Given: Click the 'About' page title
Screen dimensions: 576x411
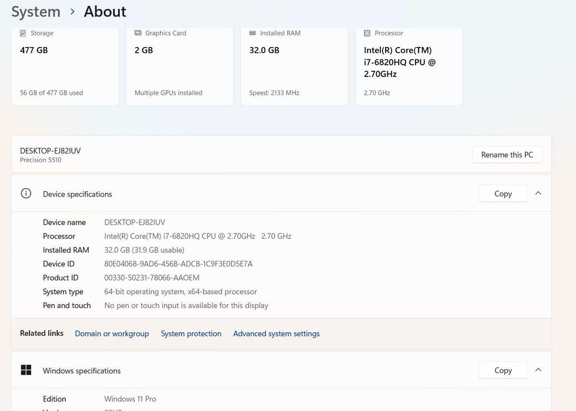Looking at the screenshot, I should (x=105, y=12).
